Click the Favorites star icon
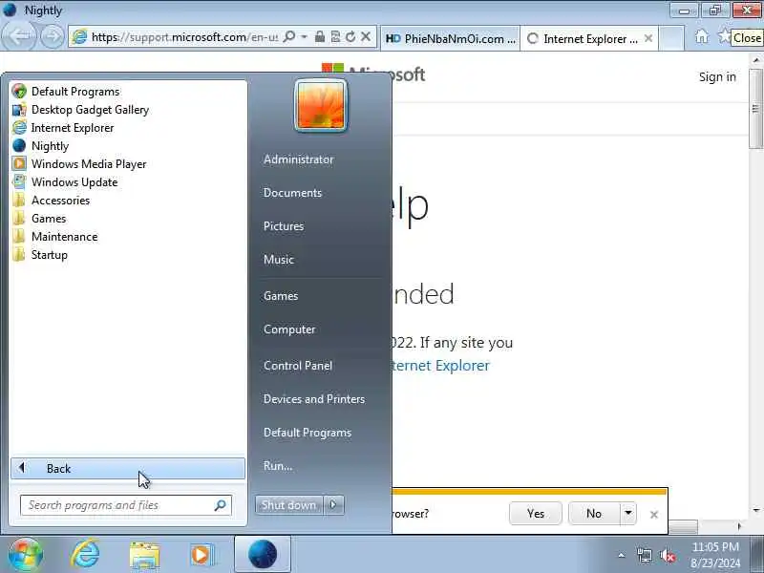The image size is (764, 573). click(x=724, y=36)
